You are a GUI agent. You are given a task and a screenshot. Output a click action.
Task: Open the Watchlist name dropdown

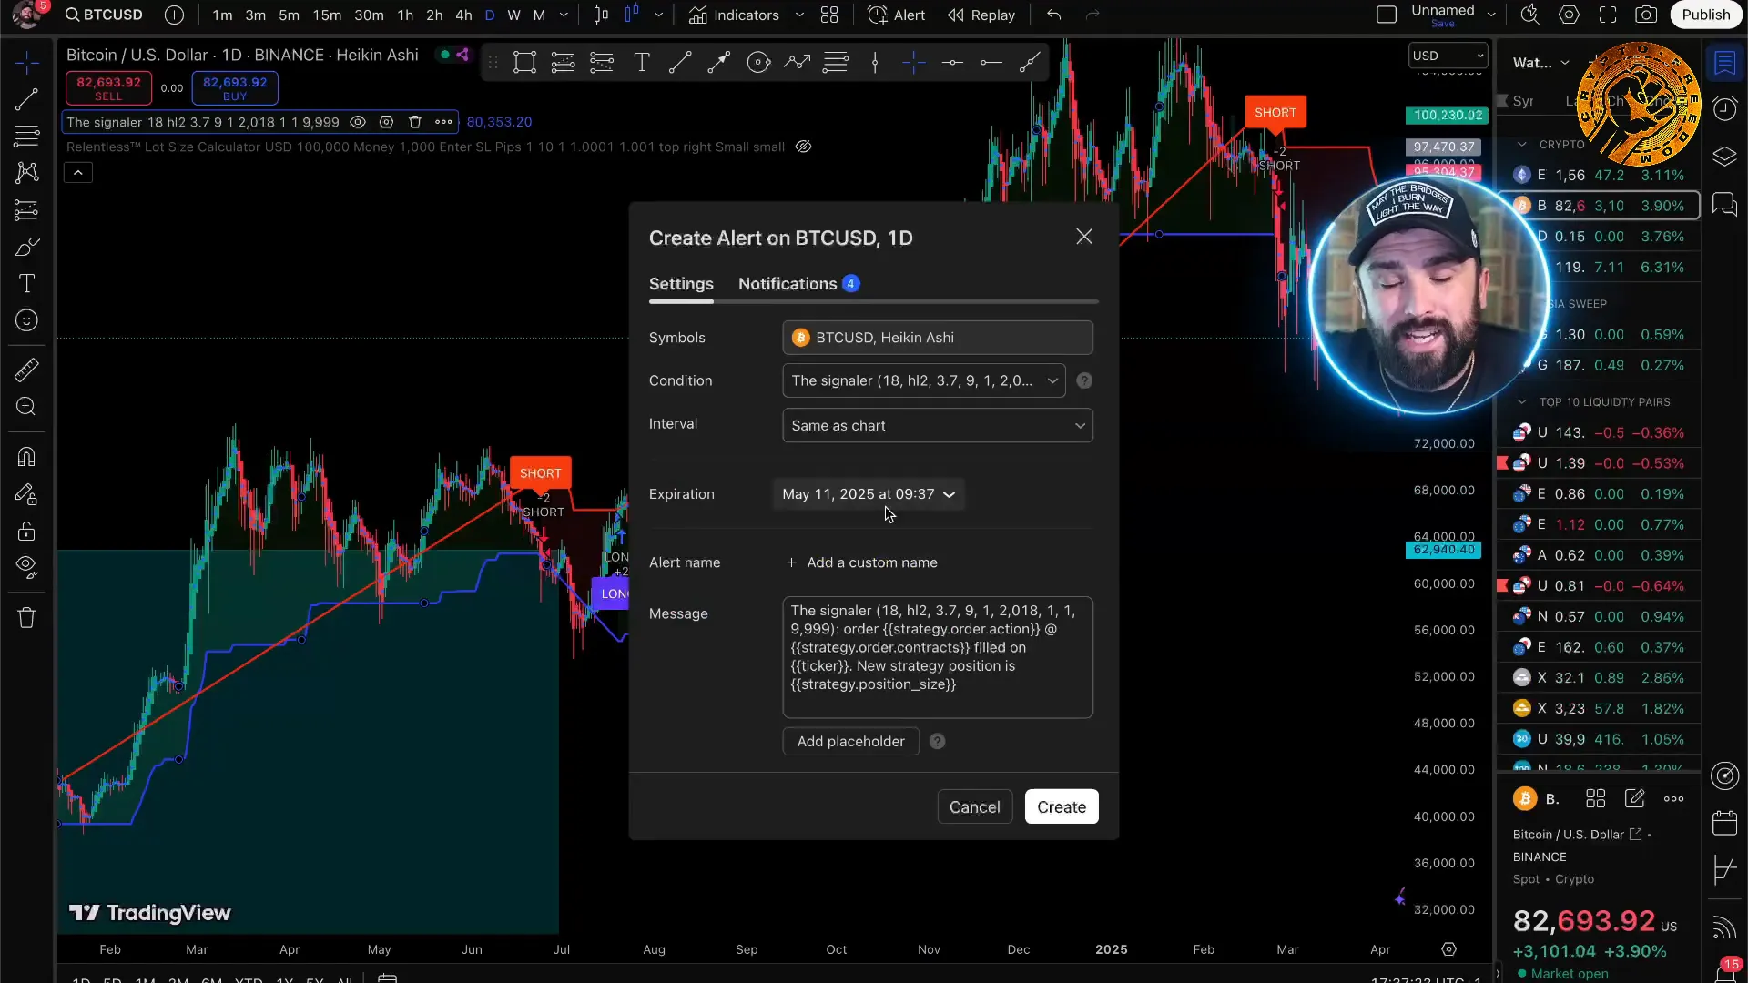[1541, 63]
